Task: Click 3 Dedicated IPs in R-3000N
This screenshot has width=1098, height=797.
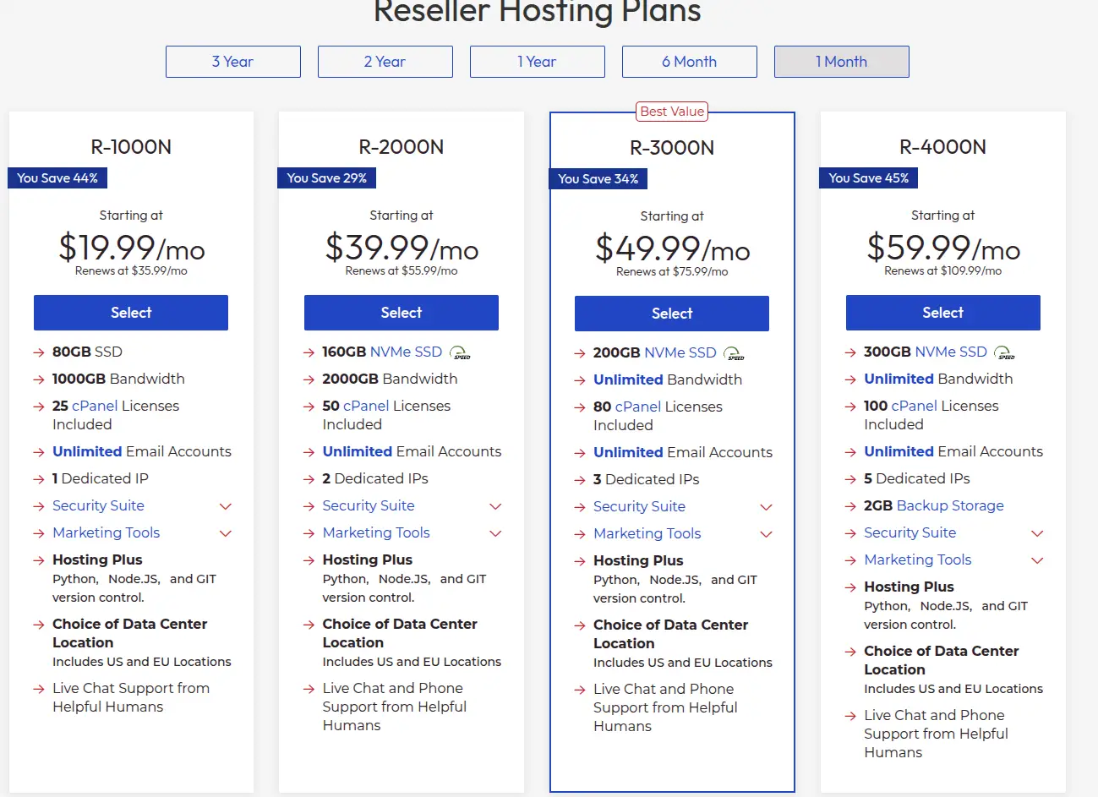Action: point(647,479)
